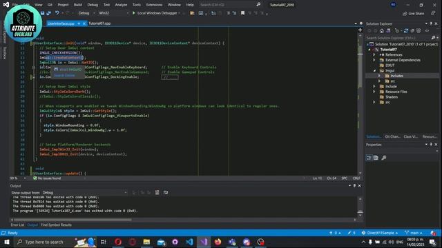442x248 pixels.
Task: Switch to Tutorial07.cpp tab
Action: click(x=99, y=23)
